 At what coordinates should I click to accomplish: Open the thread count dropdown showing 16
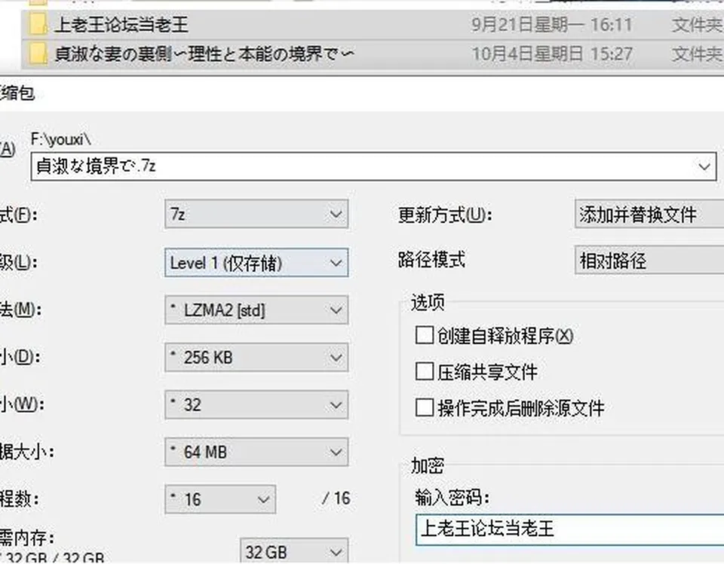click(x=220, y=499)
